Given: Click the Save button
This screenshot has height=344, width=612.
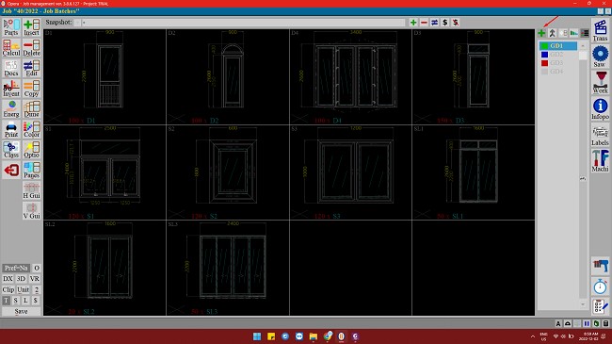Looking at the screenshot, I should [21, 311].
